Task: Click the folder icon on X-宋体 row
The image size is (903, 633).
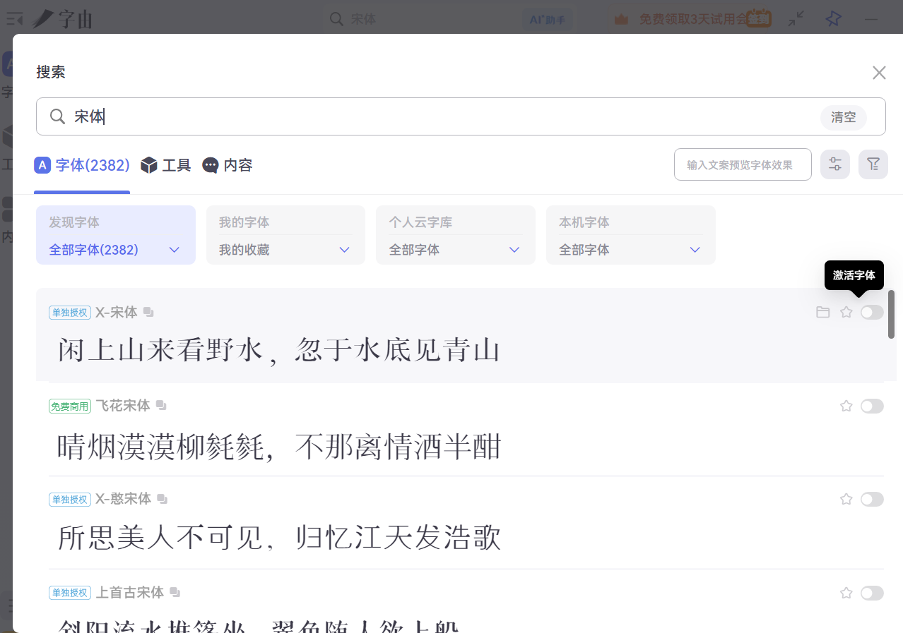Action: click(822, 312)
